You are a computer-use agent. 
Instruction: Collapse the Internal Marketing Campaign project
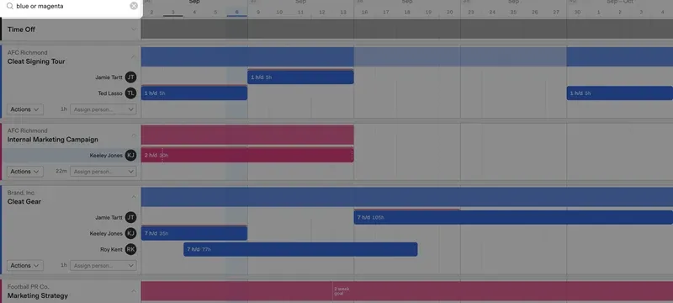pos(134,136)
